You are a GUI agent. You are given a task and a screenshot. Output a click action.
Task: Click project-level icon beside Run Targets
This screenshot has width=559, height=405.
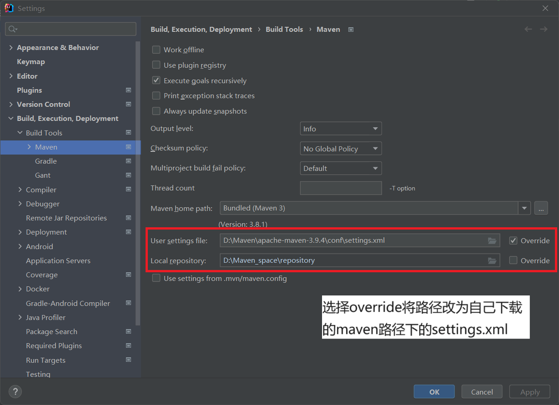click(128, 360)
